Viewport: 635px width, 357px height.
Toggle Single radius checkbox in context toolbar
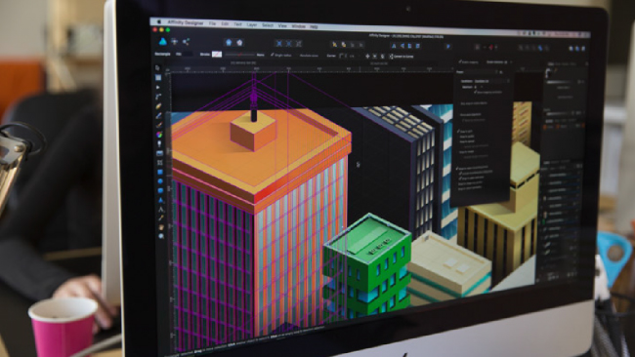coord(281,55)
